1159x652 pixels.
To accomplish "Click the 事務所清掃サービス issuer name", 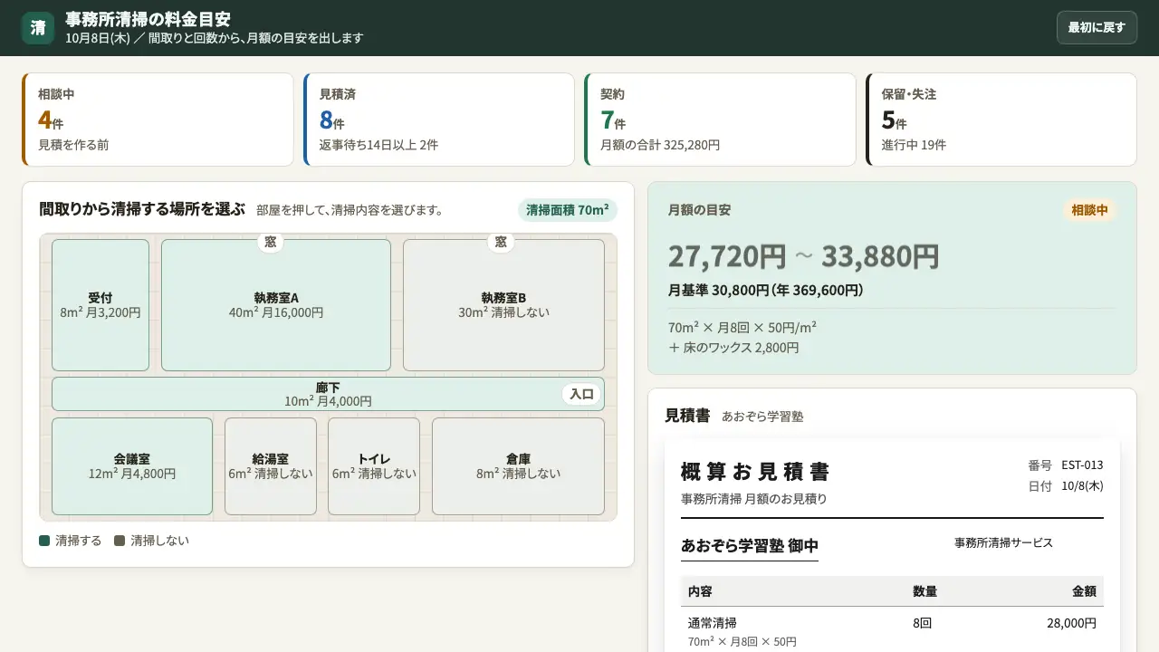I will click(1003, 542).
